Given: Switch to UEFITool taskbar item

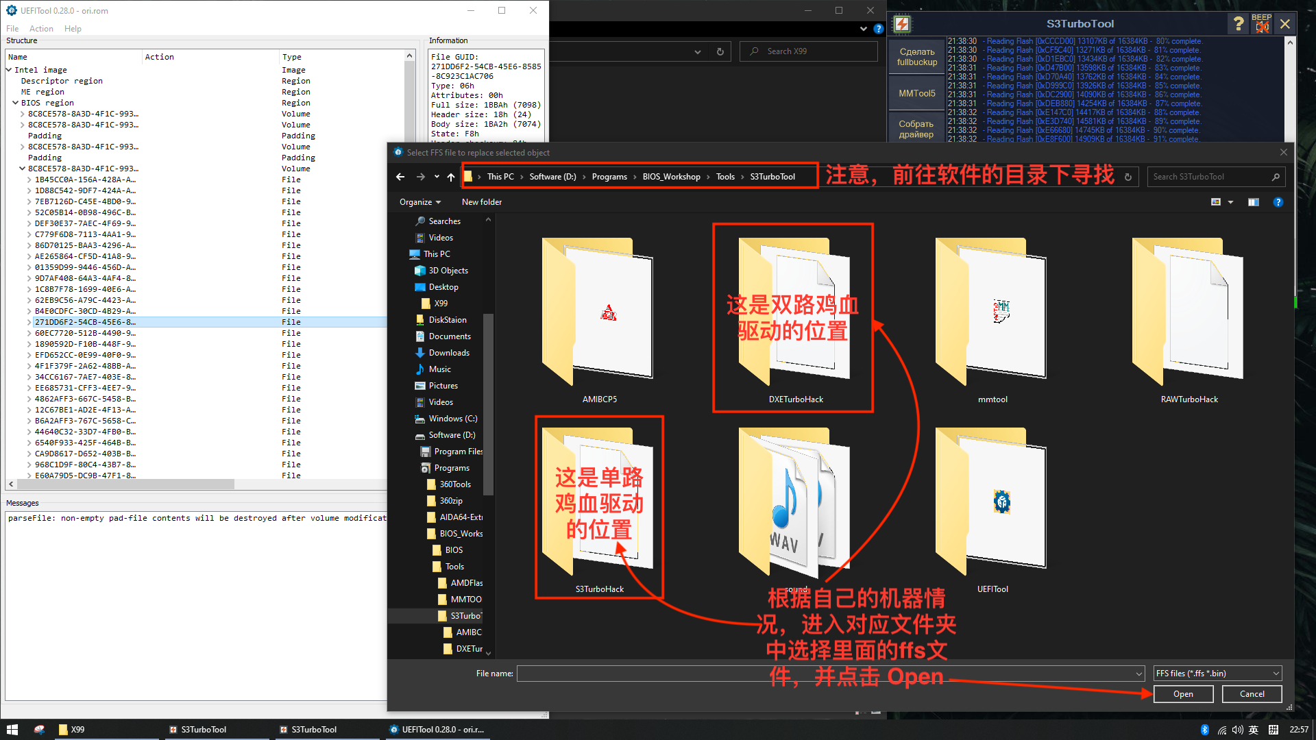Looking at the screenshot, I should click(x=437, y=730).
